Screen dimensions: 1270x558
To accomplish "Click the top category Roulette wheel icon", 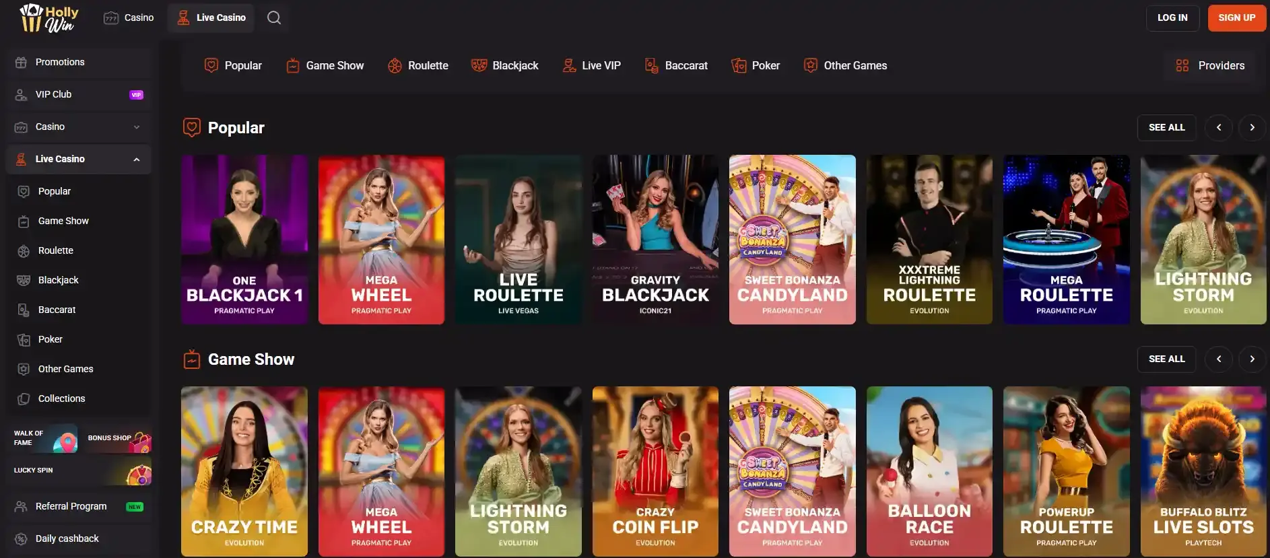I will (395, 65).
